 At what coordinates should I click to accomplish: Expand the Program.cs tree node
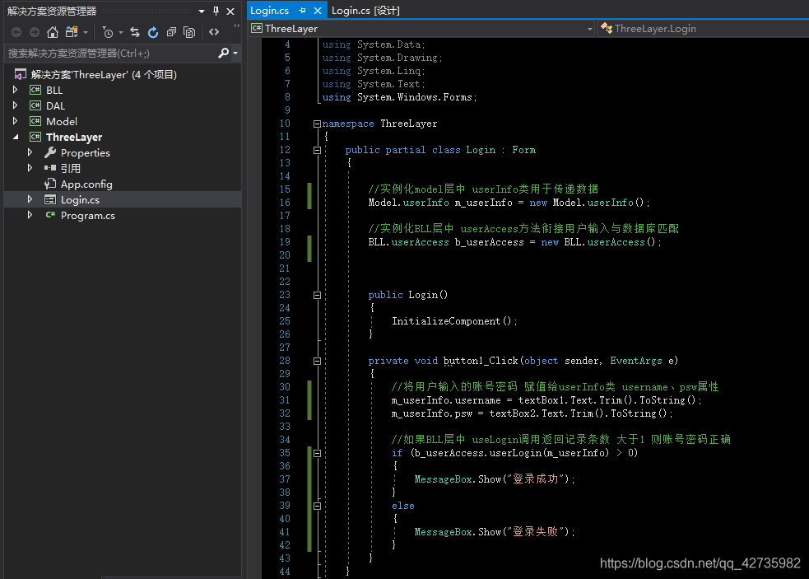30,215
